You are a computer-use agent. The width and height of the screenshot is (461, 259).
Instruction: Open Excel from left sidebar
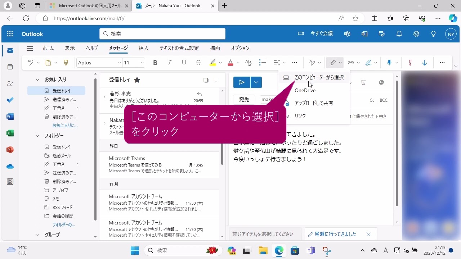[10, 133]
